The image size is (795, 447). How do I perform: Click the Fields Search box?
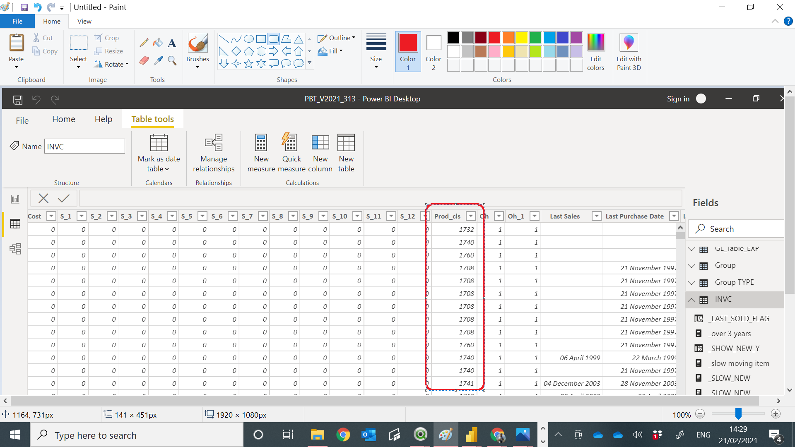click(737, 229)
